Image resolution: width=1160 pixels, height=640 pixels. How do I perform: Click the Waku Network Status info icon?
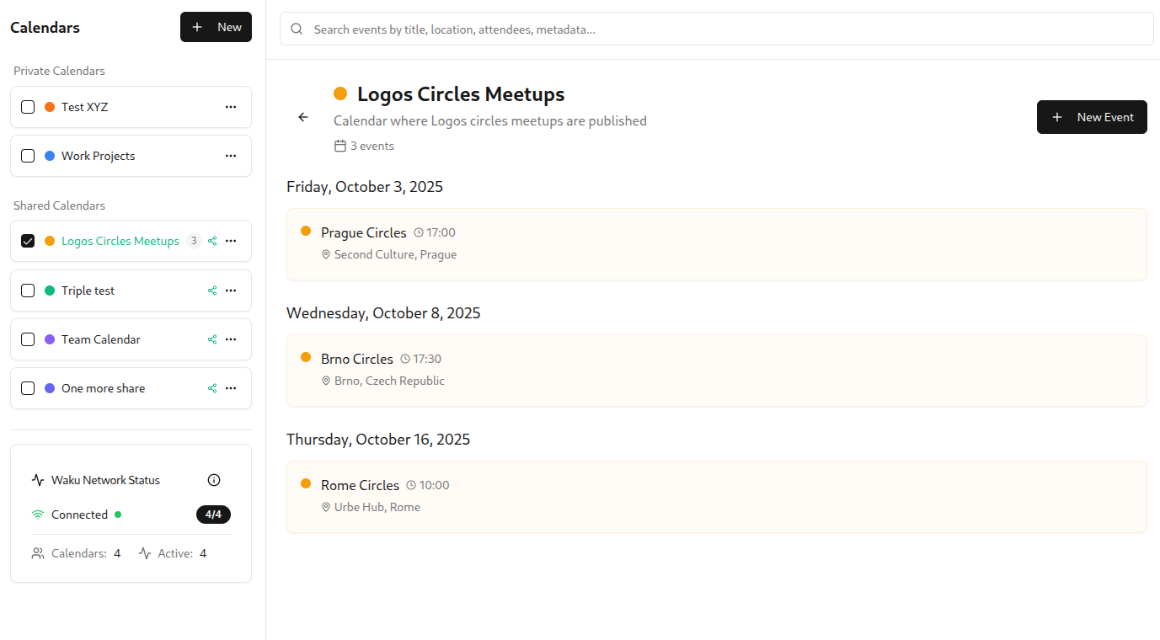click(x=214, y=480)
